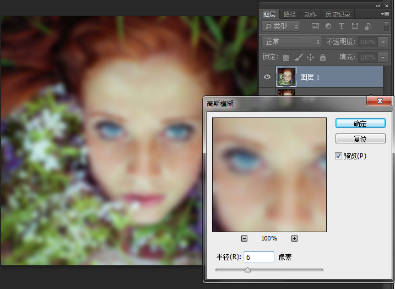Viewport: 395px width, 289px height.
Task: Filter layers by adjustment layer icon
Action: (x=328, y=26)
